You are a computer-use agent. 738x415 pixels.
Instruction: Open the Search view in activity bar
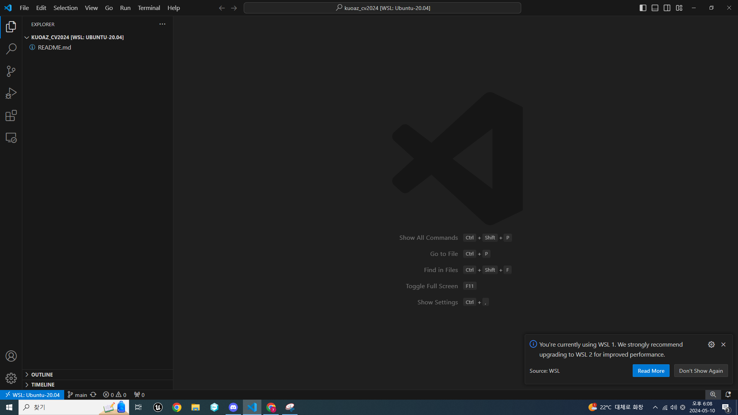[x=11, y=49]
